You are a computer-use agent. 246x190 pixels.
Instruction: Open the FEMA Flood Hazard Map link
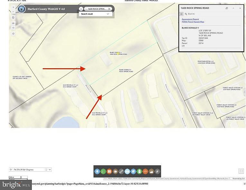(x=193, y=22)
